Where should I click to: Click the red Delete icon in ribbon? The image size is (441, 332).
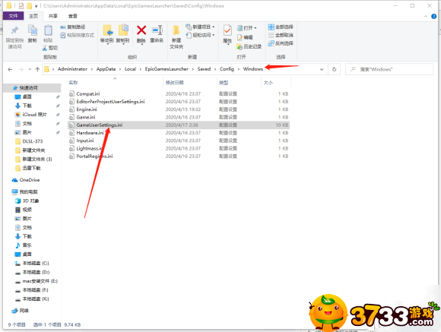141,30
